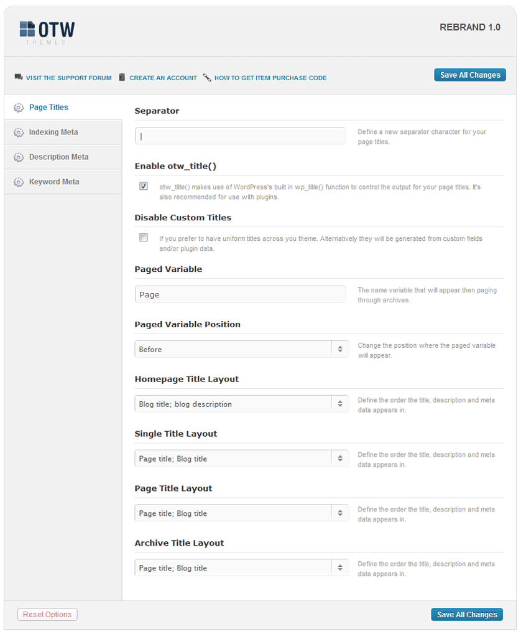Open the Single Title Layout dropdown

pos(241,458)
